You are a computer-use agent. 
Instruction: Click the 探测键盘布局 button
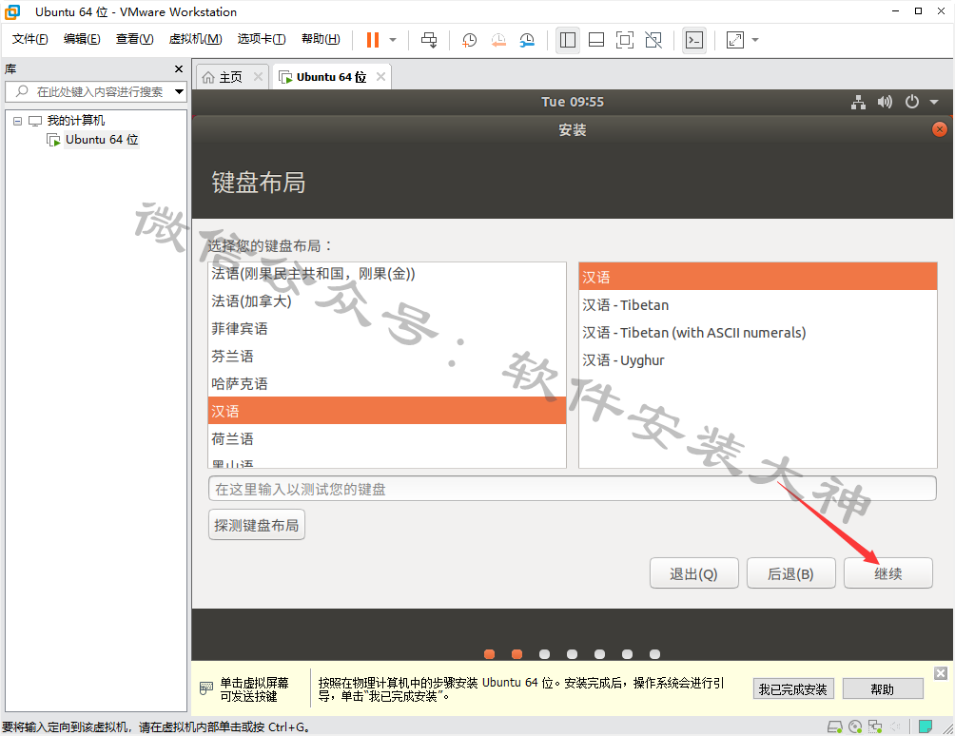point(257,525)
